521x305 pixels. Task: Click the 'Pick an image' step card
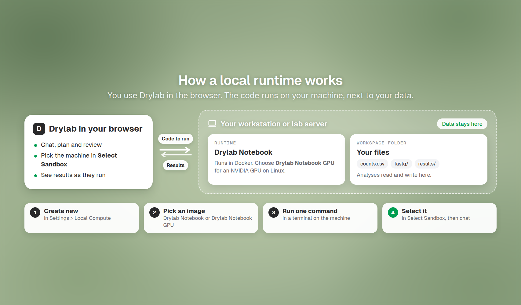201,218
